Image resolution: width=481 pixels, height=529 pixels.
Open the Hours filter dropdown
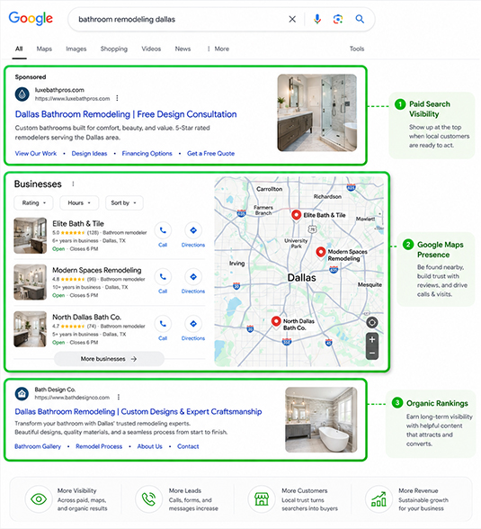[79, 203]
